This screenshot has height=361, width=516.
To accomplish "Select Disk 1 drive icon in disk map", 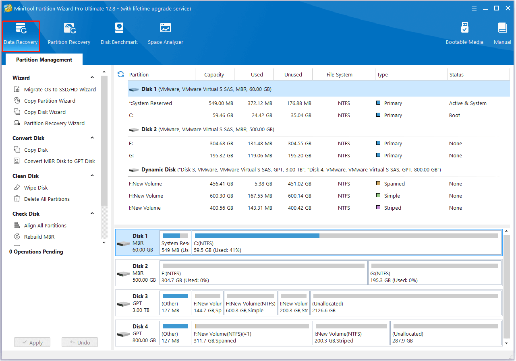I will (123, 243).
